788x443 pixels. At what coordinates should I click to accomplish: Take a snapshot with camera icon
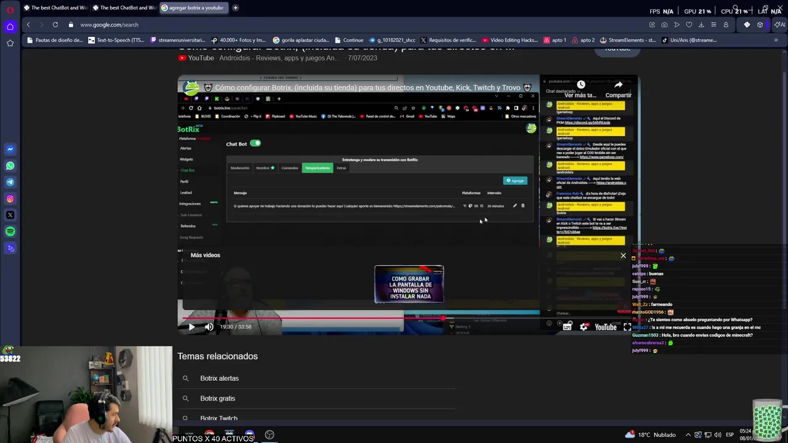pyautogui.click(x=664, y=25)
